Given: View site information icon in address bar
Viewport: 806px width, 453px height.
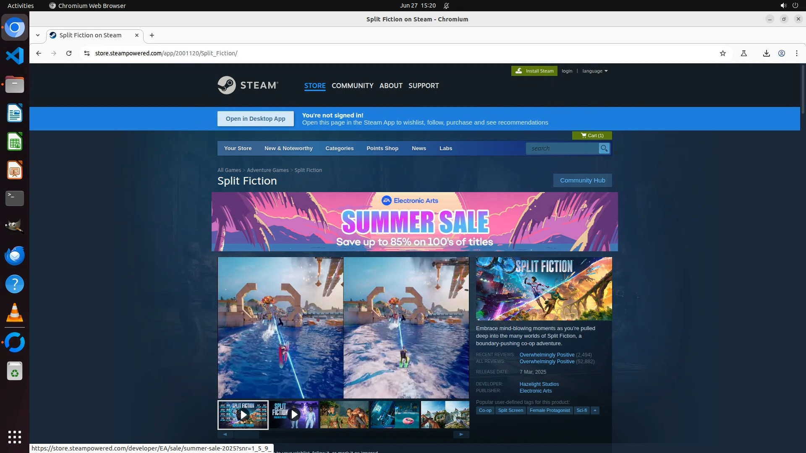Looking at the screenshot, I should 86,53.
